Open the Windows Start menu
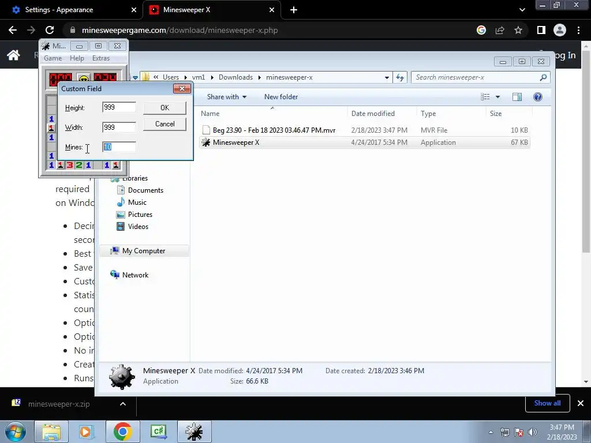This screenshot has height=443, width=591. click(16, 431)
